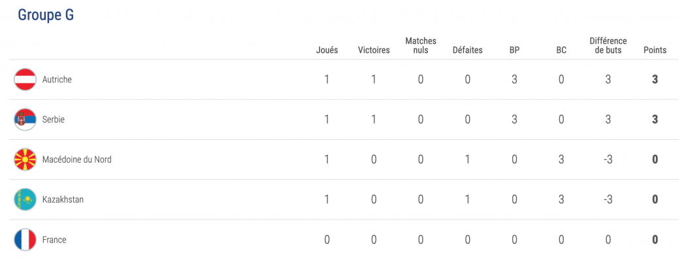Click the Groupe G heading

[46, 15]
